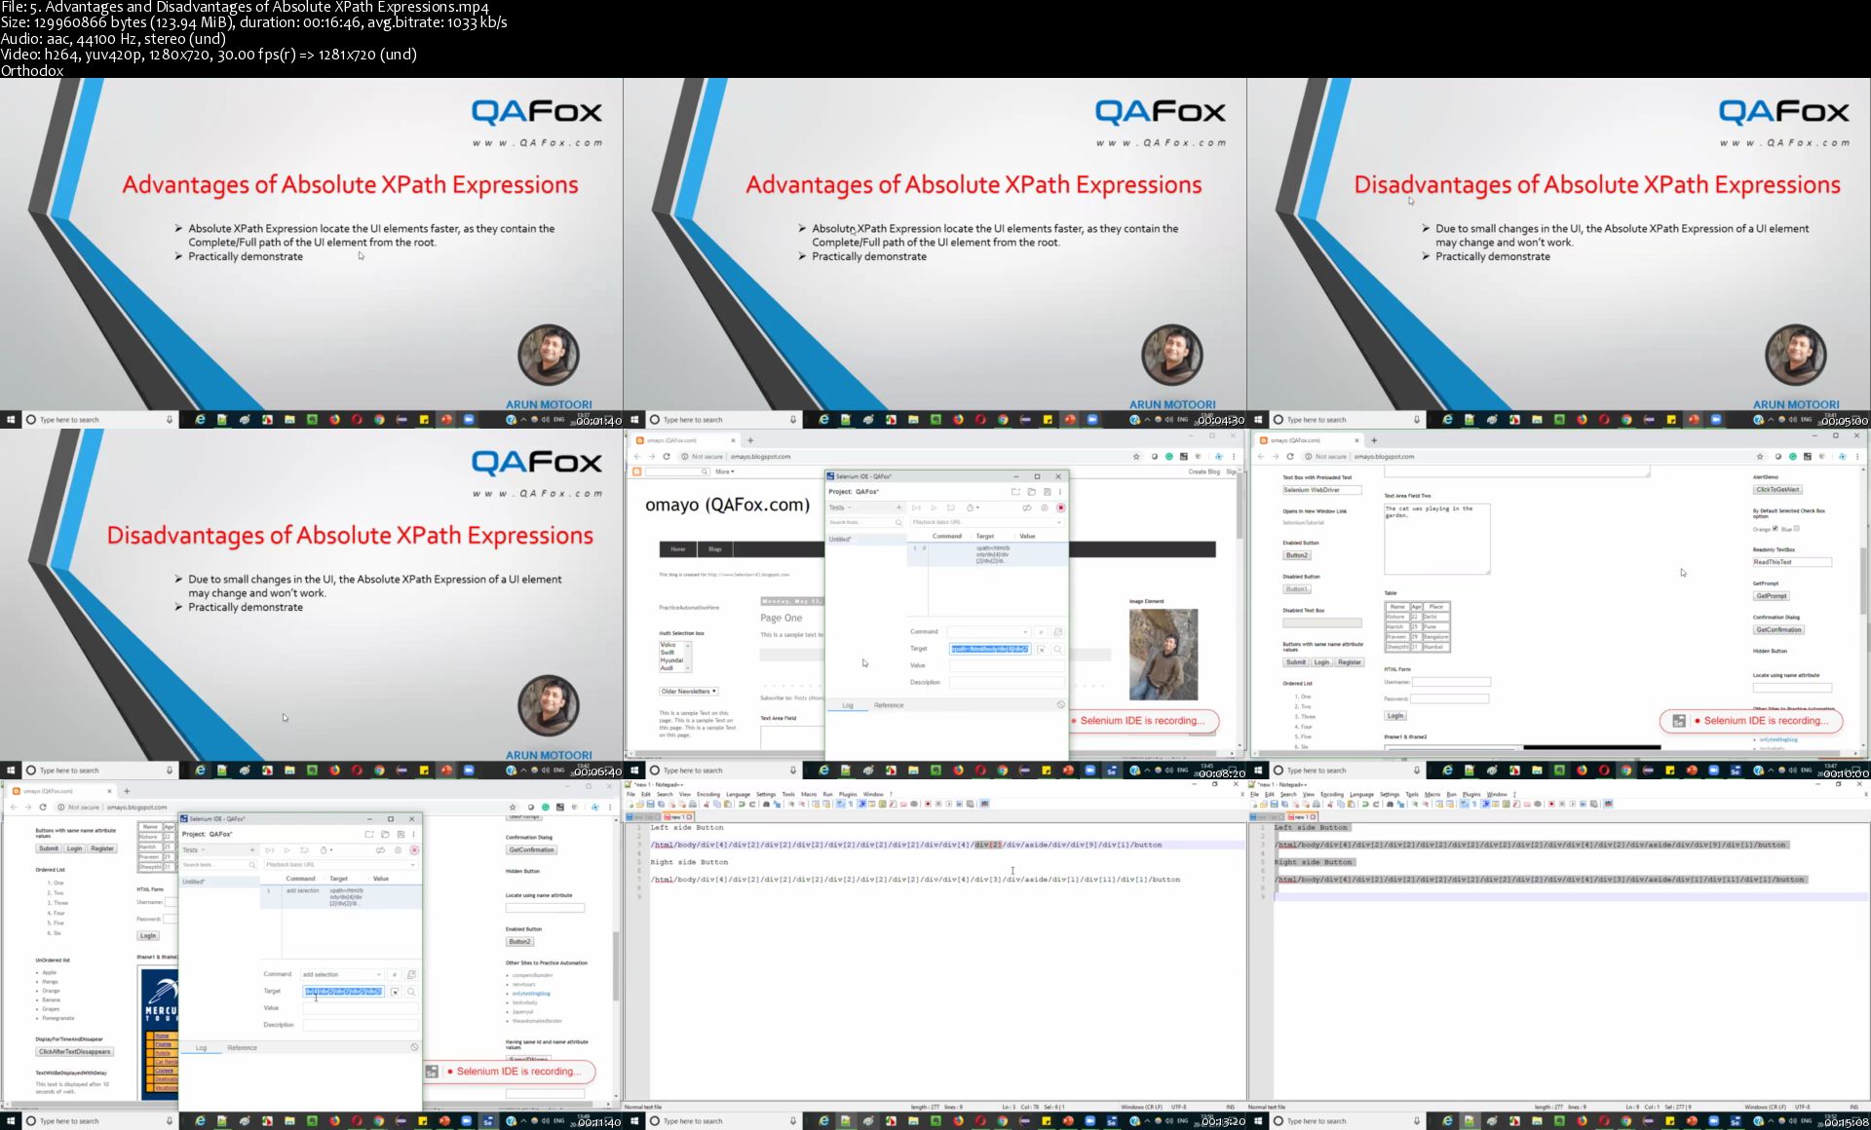The image size is (1871, 1130).
Task: Click Create new project icon in the 00:08:20 Selenium IDE frame
Action: tap(1015, 492)
